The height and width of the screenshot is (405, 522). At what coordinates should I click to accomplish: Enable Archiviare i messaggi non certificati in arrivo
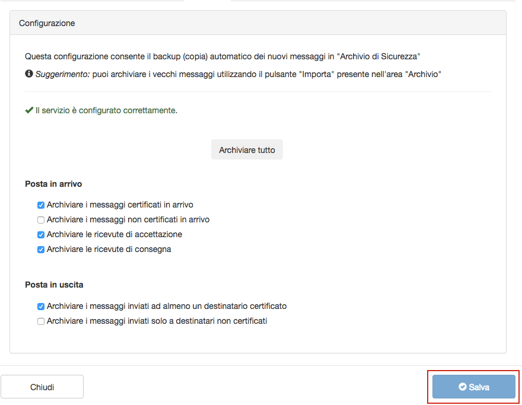coord(41,220)
